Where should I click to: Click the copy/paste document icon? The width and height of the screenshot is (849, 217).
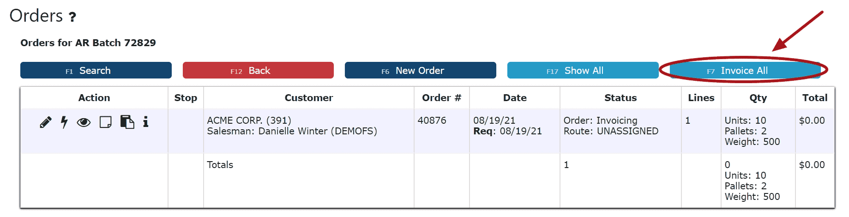pos(127,122)
